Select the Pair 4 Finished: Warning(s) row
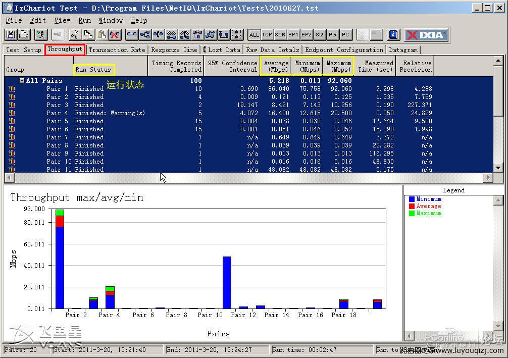Viewport: 508px width, 358px height. [x=249, y=113]
